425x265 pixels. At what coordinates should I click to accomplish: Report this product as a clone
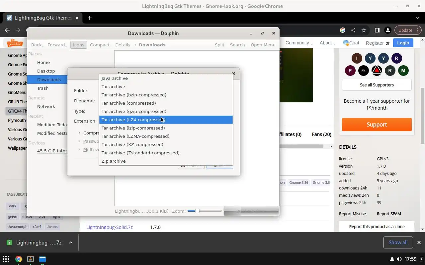pyautogui.click(x=377, y=227)
